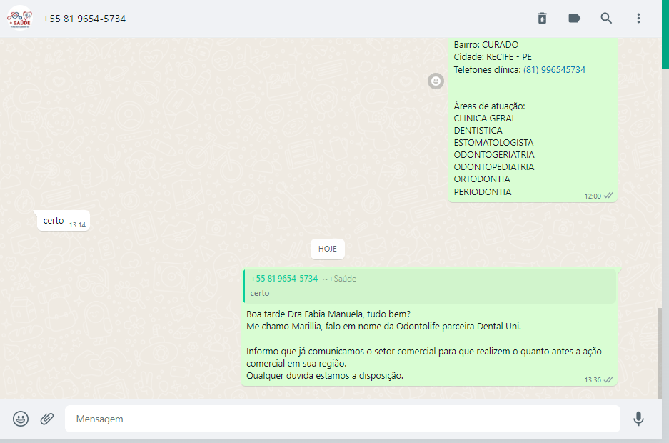Open the phone link (81) 996545734
The image size is (669, 443).
[554, 69]
